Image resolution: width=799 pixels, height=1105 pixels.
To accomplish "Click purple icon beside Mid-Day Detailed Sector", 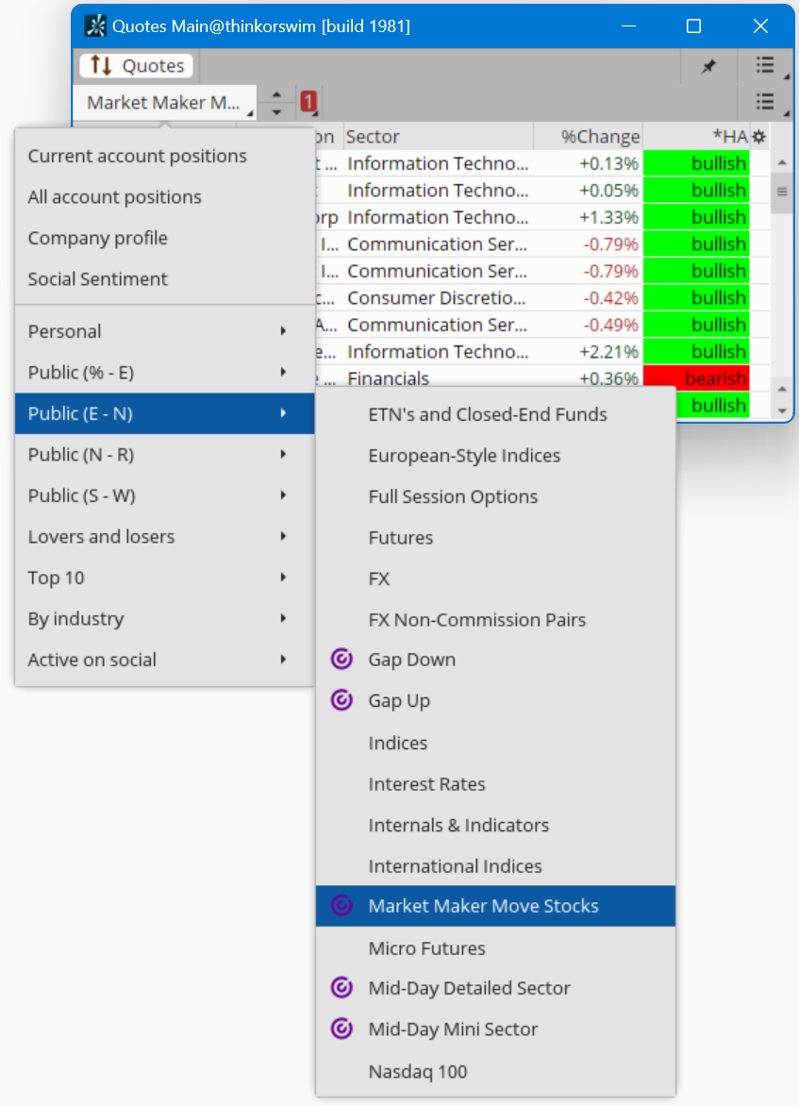I will (341, 987).
